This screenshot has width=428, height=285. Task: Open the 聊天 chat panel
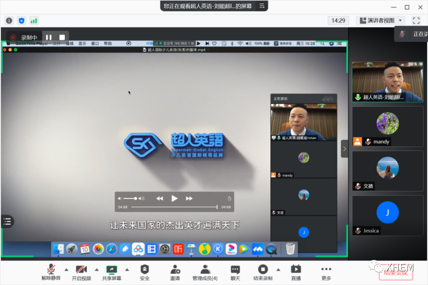pos(235,272)
